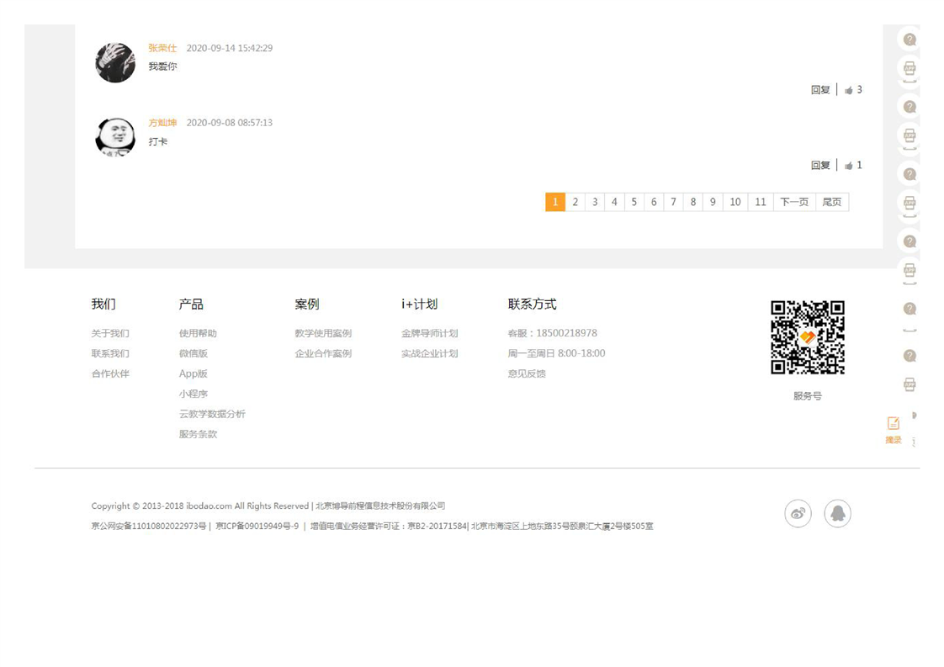This screenshot has width=944, height=667.
Task: Click the topmost question-mark help bubble in sidebar
Action: (910, 40)
